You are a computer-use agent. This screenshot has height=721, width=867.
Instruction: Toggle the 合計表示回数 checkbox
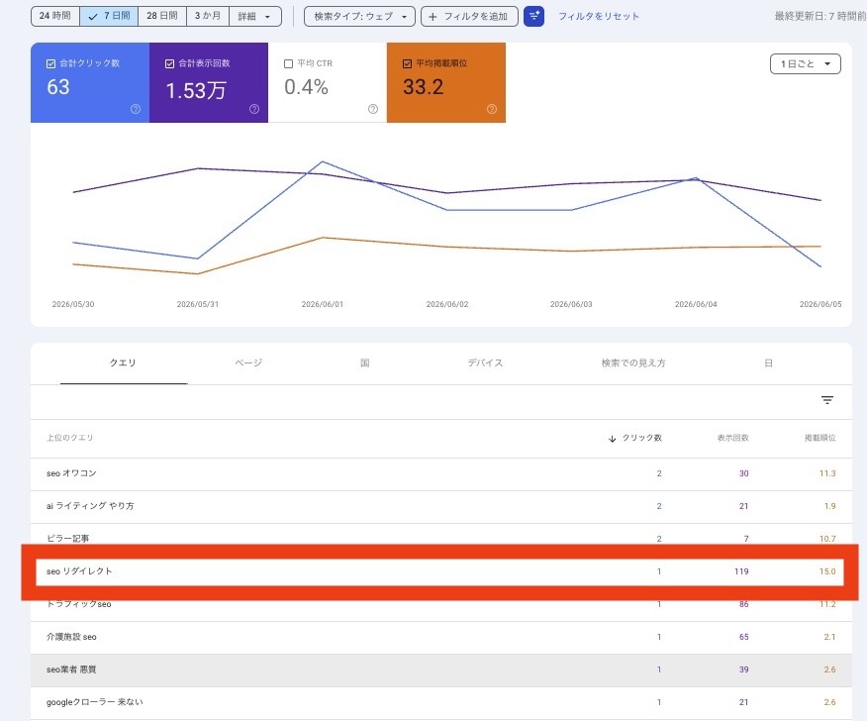170,63
